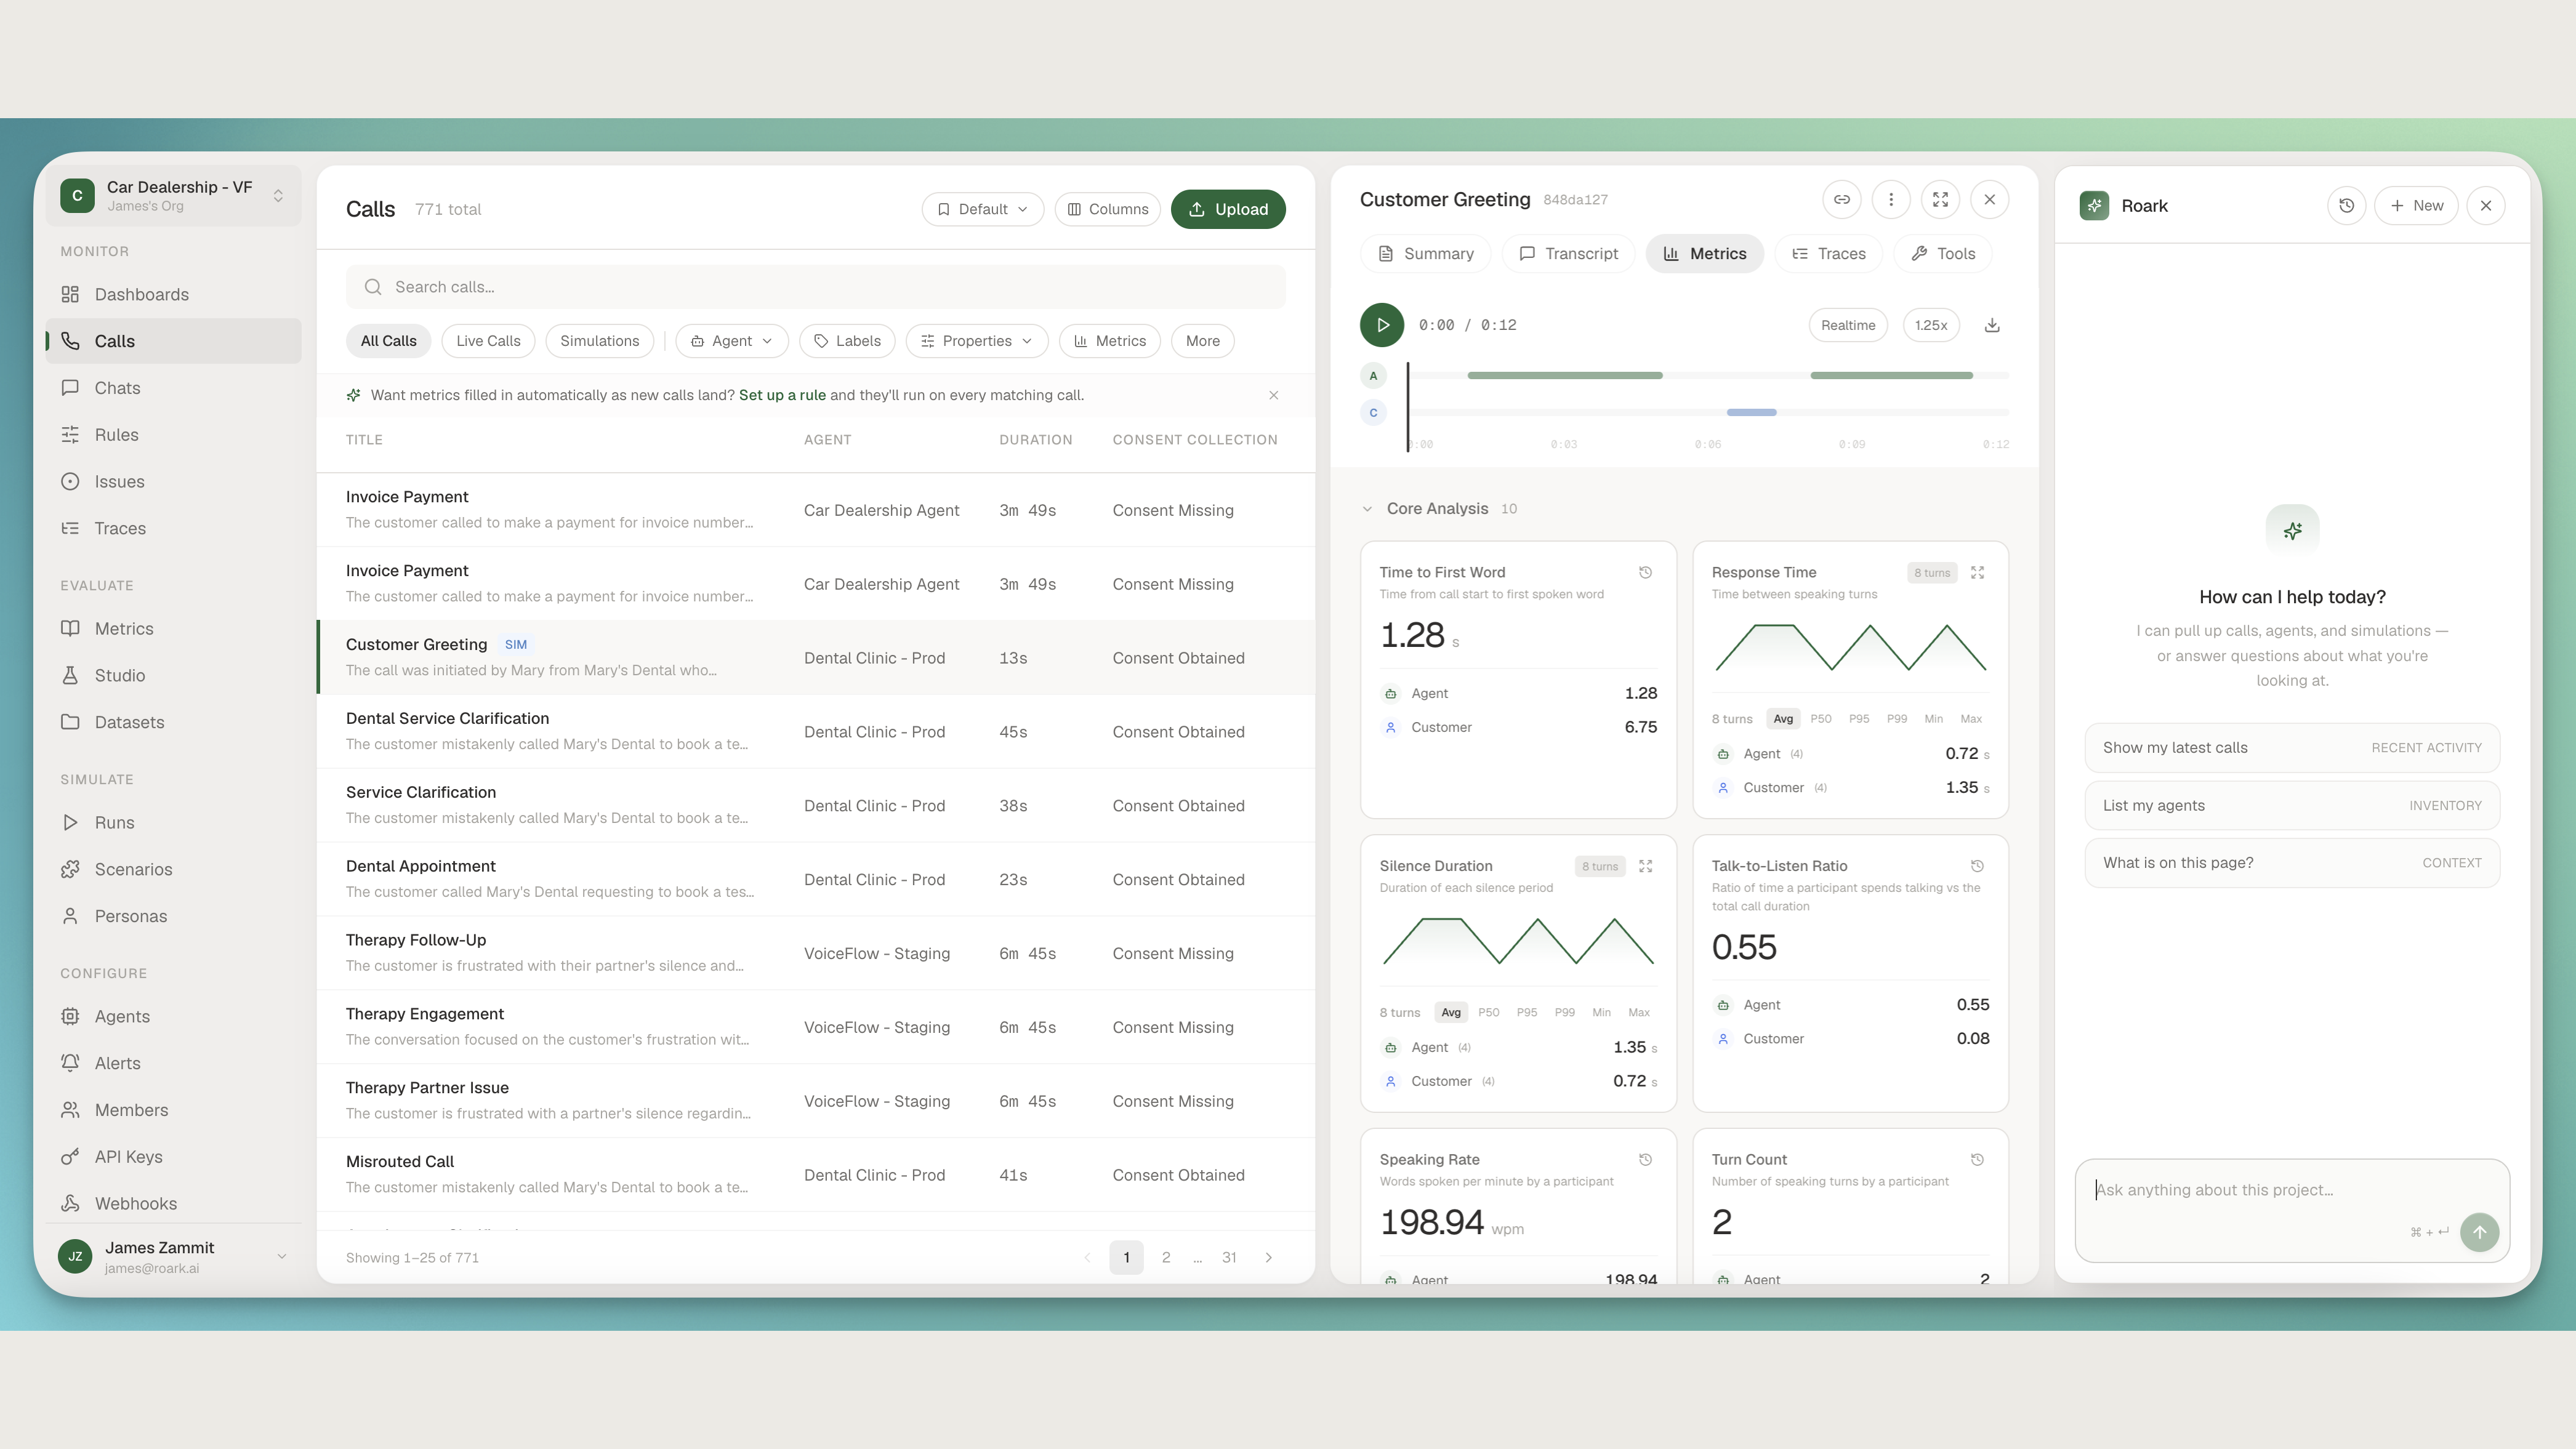Play the Customer Greeting call audio
The width and height of the screenshot is (2576, 1449).
1382,325
